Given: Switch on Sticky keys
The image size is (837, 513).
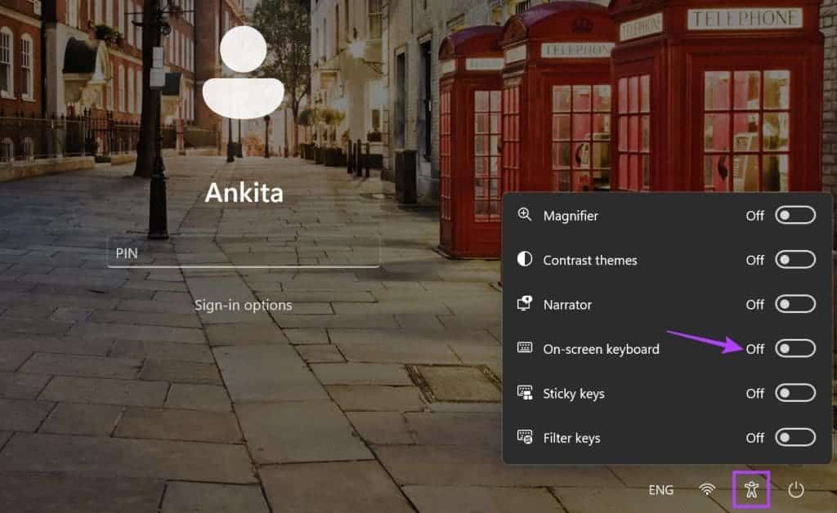Looking at the screenshot, I should coord(794,393).
